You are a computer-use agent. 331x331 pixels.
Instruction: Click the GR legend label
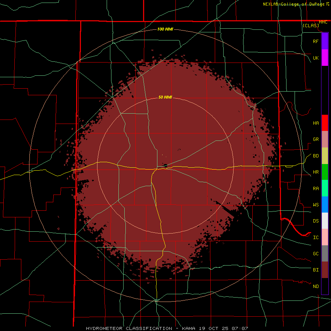316,139
